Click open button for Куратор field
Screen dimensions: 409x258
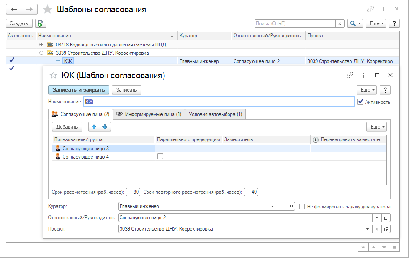[x=291, y=207]
